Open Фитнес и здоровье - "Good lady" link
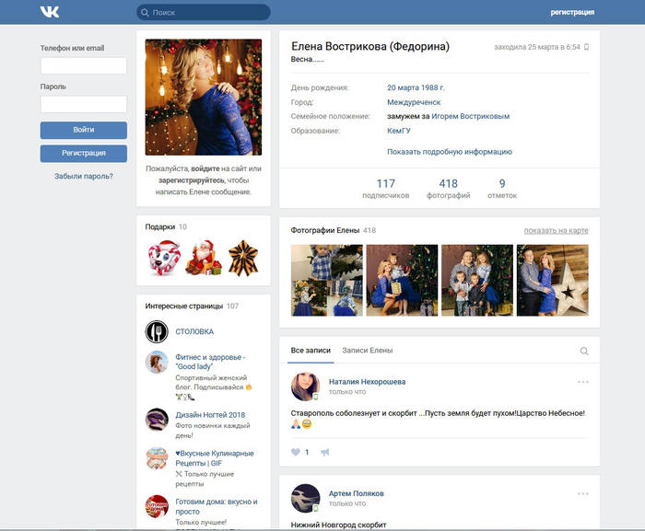 coord(210,362)
